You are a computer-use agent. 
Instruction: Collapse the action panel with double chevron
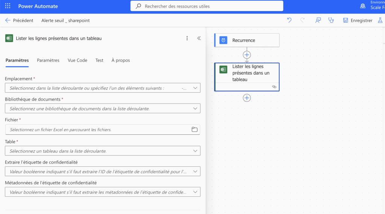pyautogui.click(x=199, y=38)
